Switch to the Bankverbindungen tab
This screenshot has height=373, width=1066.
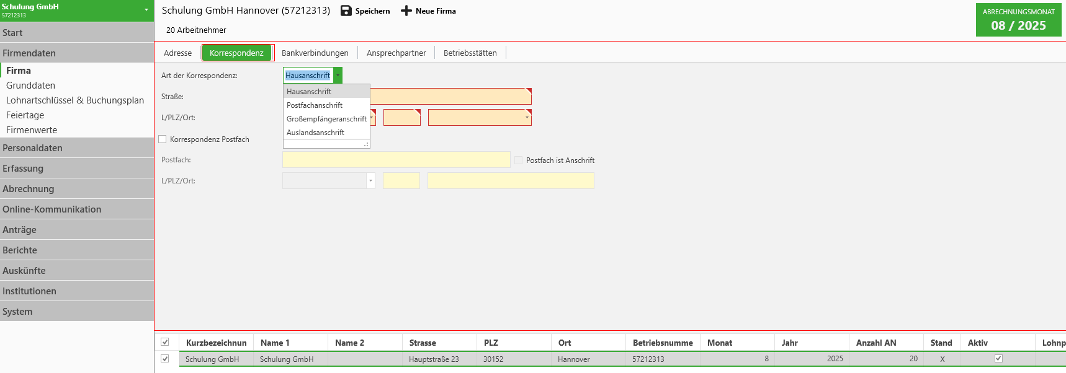click(x=315, y=53)
